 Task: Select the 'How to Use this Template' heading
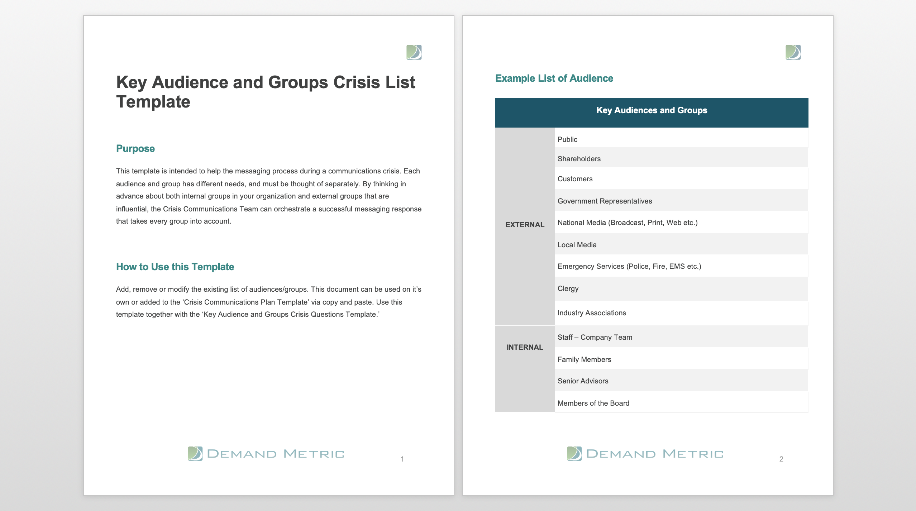(x=175, y=267)
